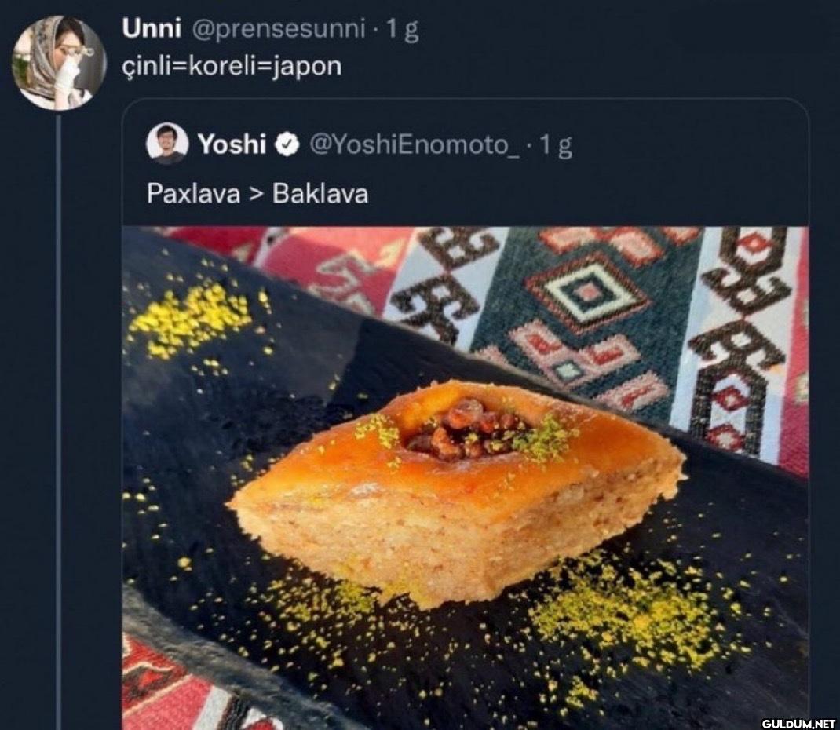Open the @prensesunni handle link

click(279, 30)
